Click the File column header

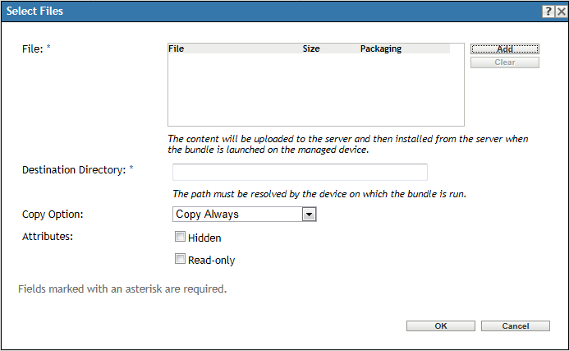point(177,48)
